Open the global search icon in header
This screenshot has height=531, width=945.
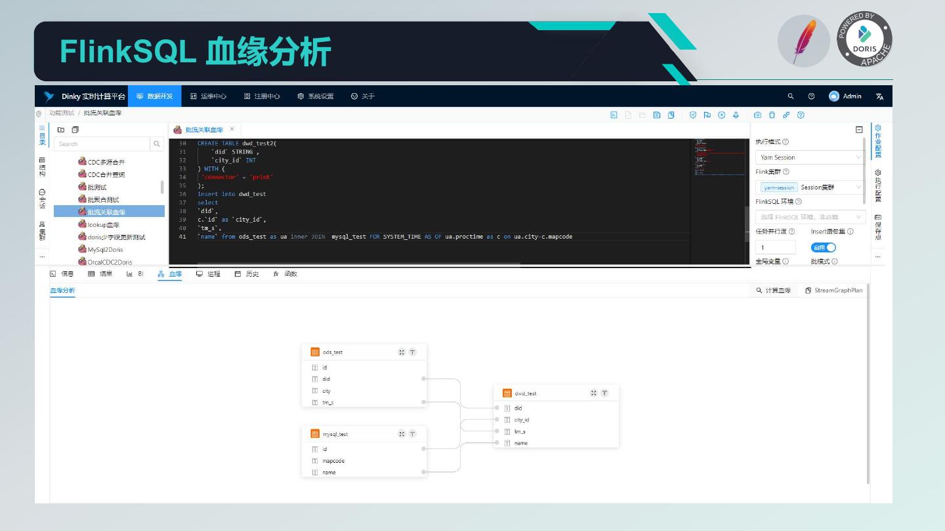[x=791, y=96]
